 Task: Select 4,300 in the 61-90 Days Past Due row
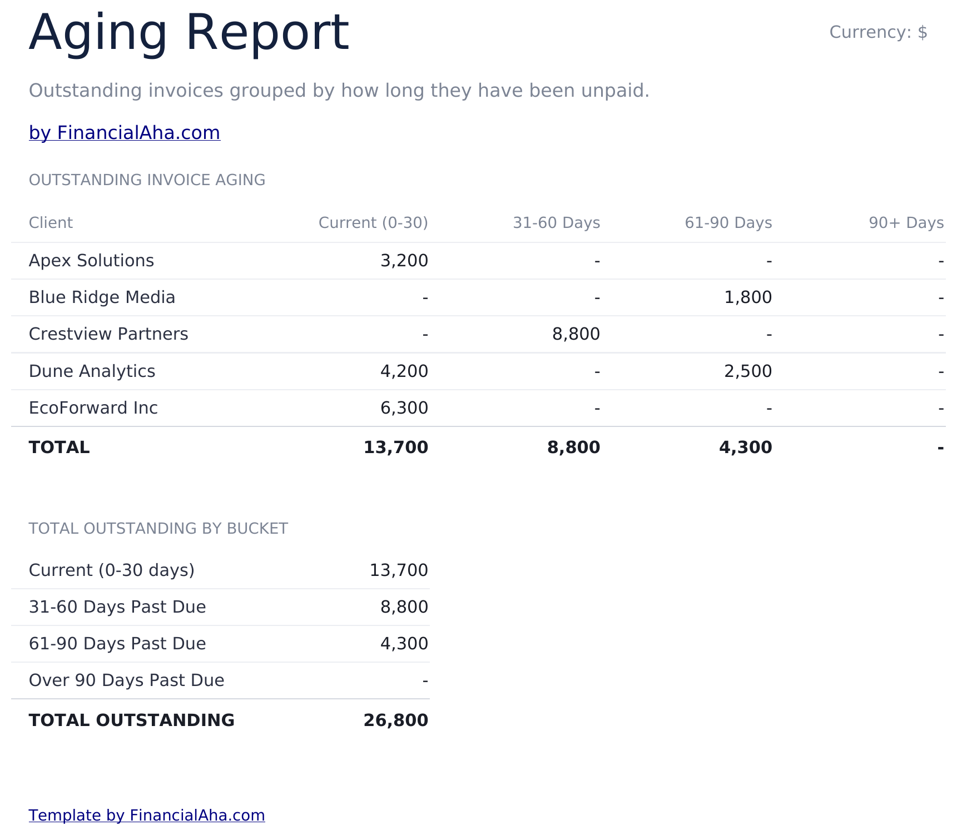click(404, 644)
